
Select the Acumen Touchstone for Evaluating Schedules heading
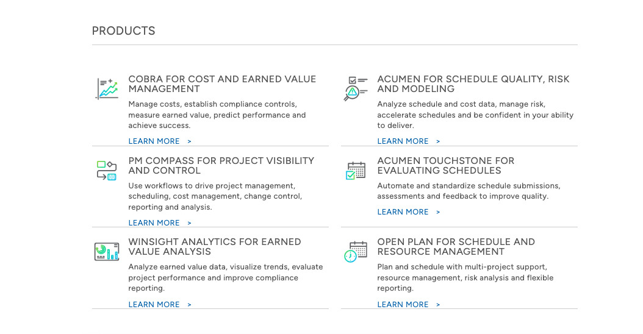pos(446,166)
